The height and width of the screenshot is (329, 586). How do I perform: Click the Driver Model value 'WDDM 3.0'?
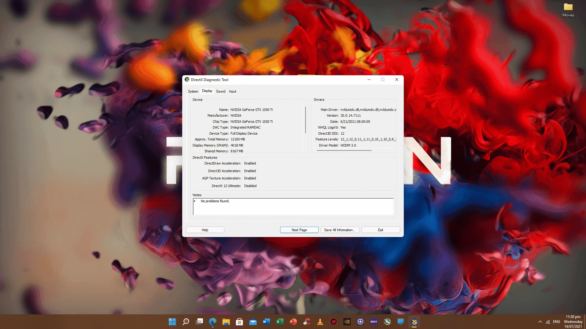tap(348, 145)
